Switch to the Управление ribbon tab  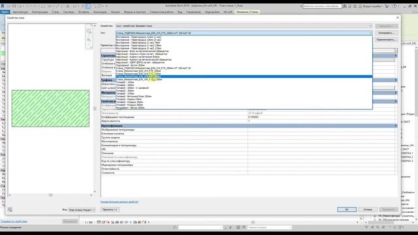pos(193,12)
